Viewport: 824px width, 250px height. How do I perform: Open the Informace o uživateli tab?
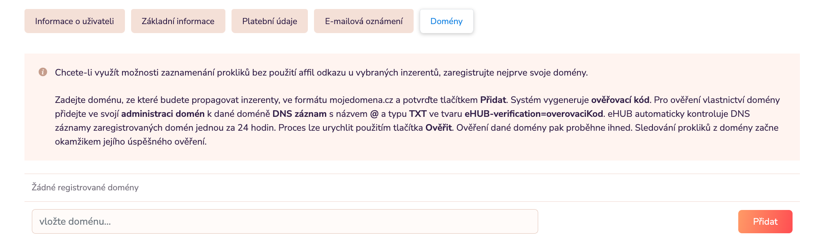click(x=74, y=21)
